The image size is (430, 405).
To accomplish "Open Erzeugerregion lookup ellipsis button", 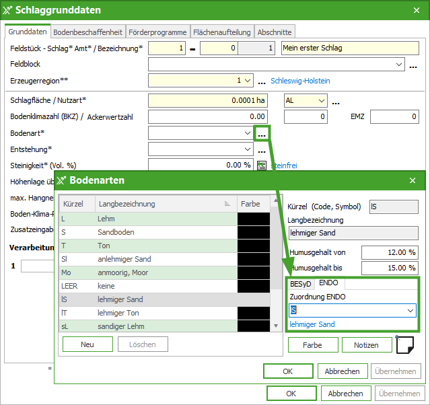I will (262, 81).
